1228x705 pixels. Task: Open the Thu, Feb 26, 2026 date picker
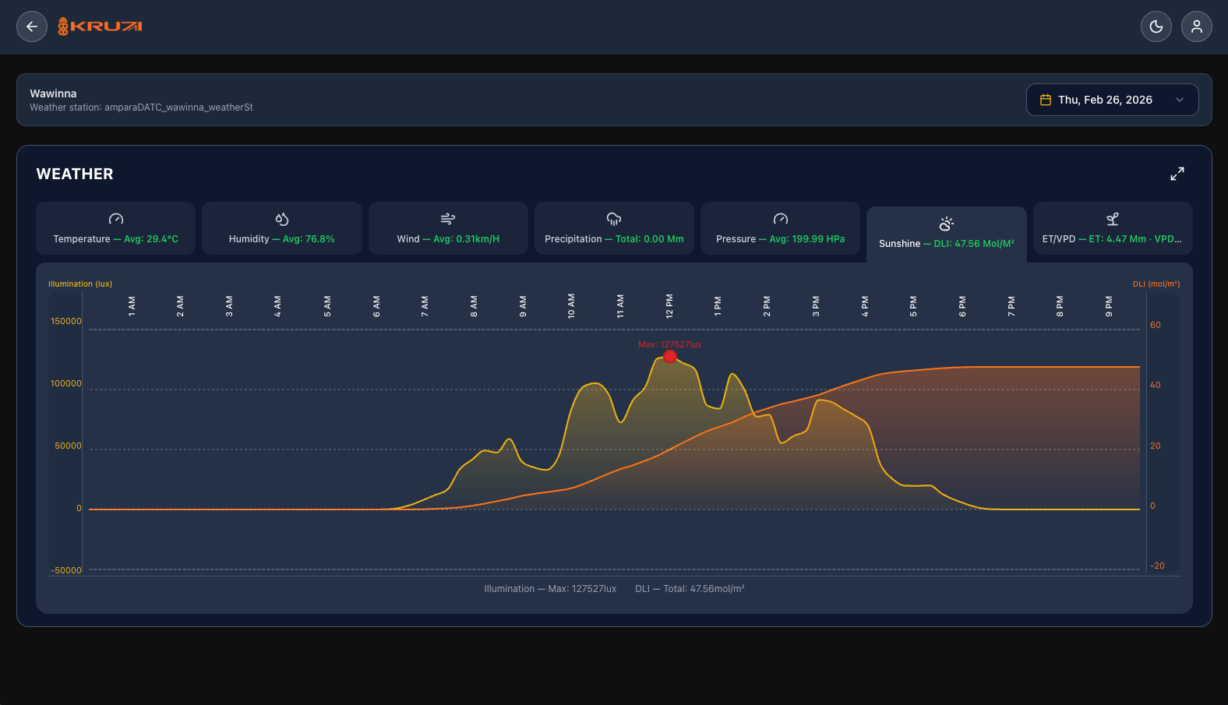1104,100
